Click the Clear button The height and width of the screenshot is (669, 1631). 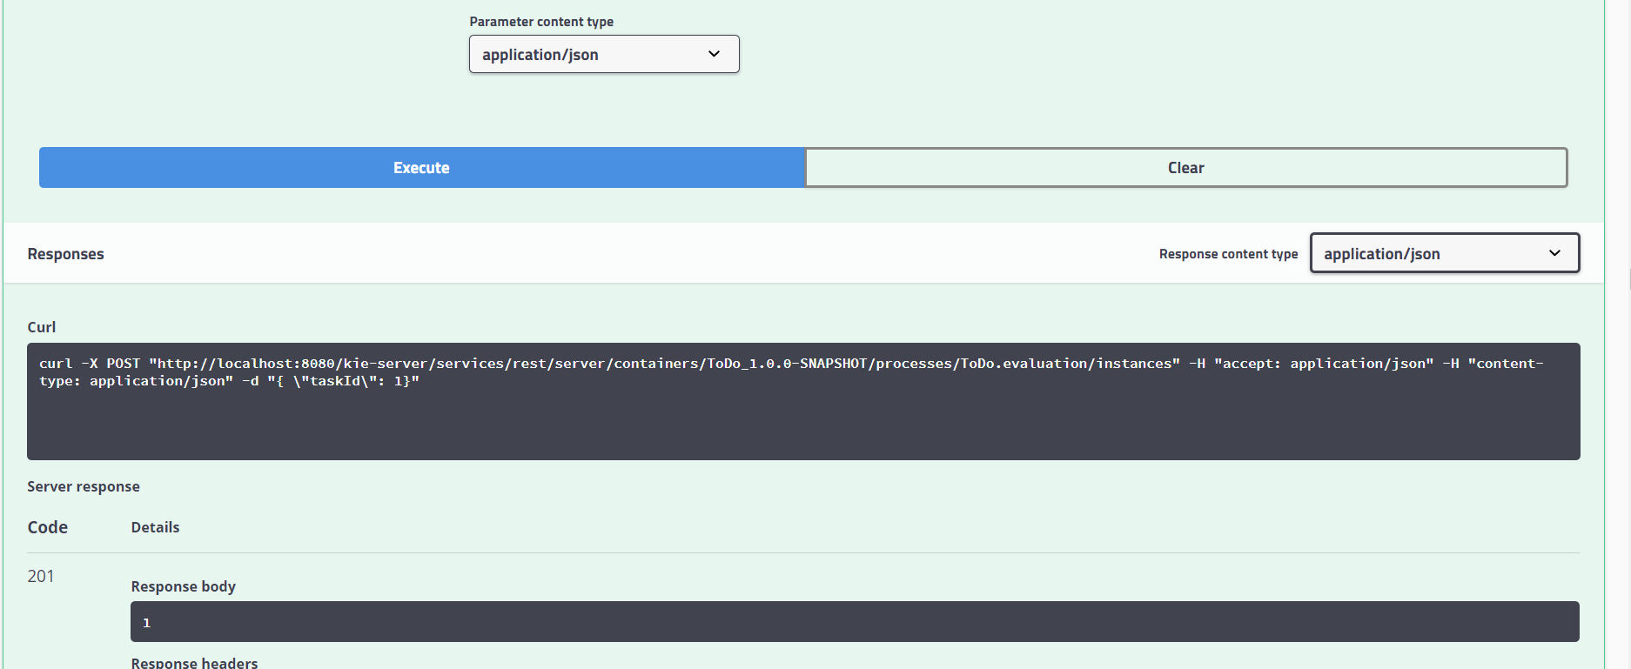coord(1186,168)
